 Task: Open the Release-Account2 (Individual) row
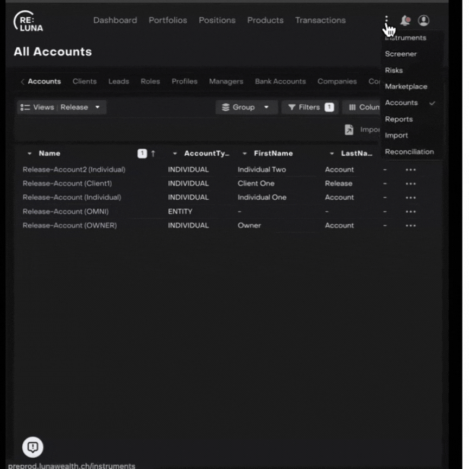pyautogui.click(x=74, y=169)
